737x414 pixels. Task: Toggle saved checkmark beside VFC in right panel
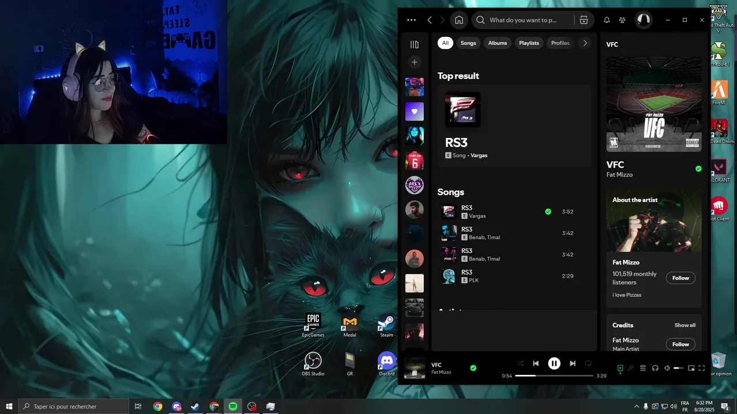coord(698,169)
